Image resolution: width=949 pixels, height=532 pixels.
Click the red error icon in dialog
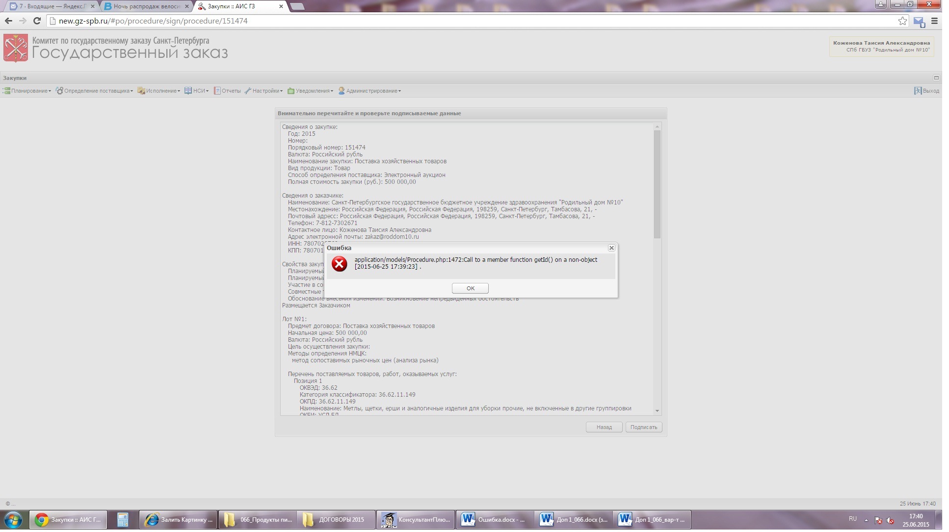tap(339, 264)
